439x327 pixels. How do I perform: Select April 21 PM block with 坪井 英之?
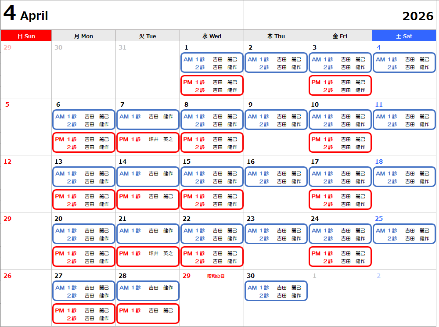point(148,257)
